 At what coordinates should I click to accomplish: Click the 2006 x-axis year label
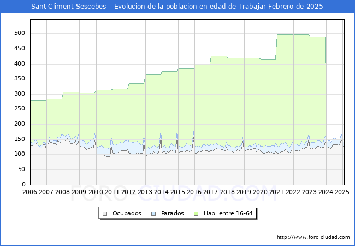29,192
